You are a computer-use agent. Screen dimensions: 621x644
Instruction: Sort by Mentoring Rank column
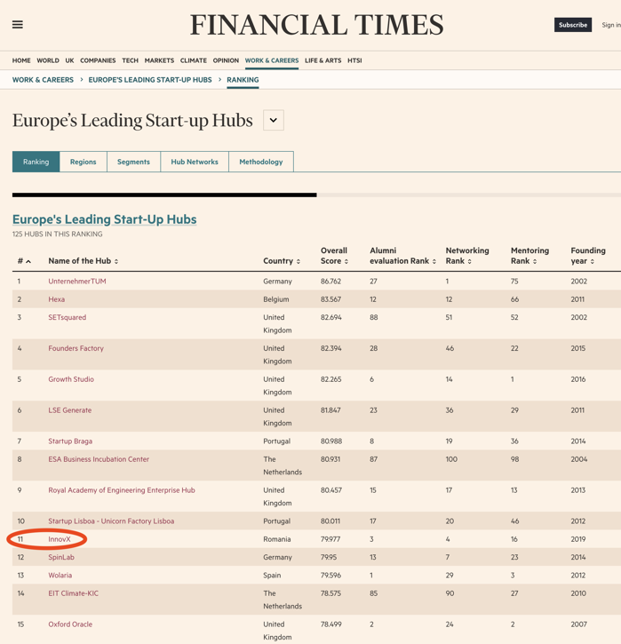529,256
